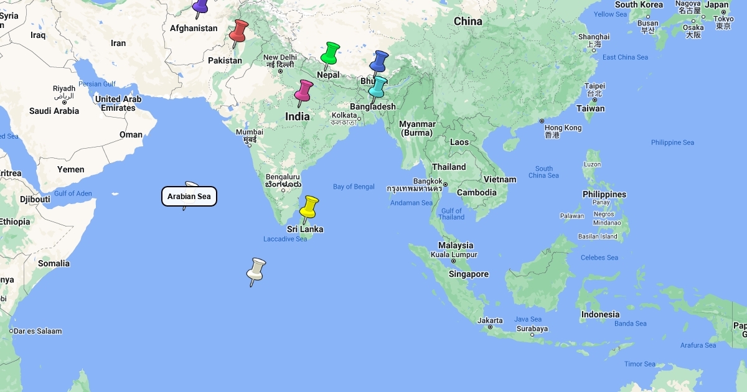Select the Singapore label on the map
Image resolution: width=747 pixels, height=392 pixels.
click(x=469, y=274)
